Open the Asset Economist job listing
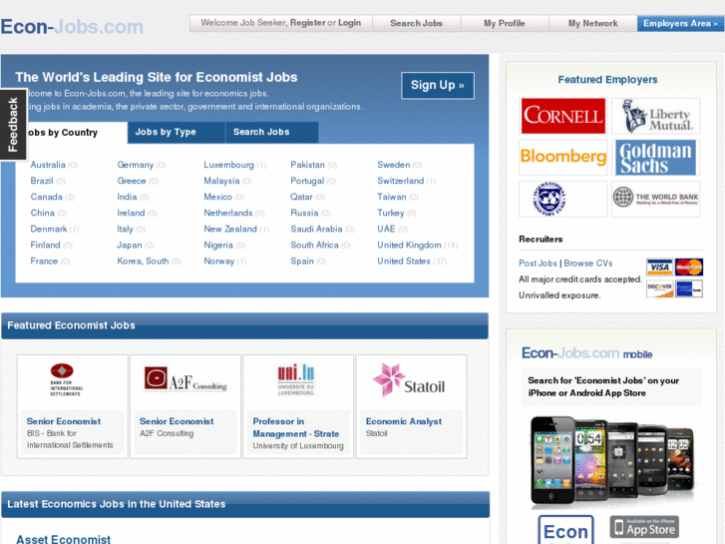725x544 pixels. tap(64, 539)
